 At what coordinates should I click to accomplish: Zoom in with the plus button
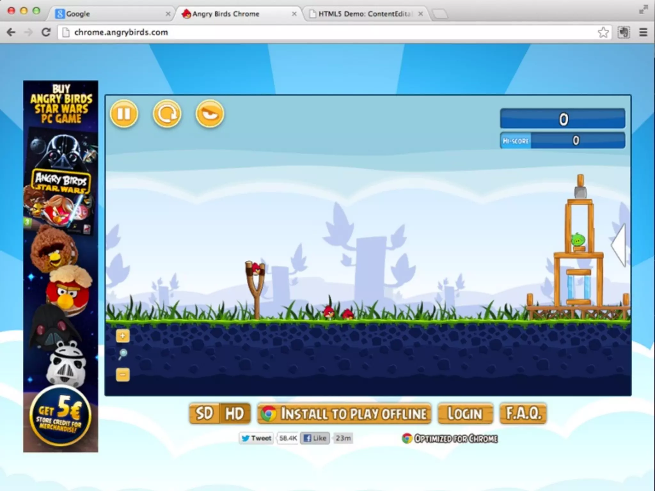point(122,336)
